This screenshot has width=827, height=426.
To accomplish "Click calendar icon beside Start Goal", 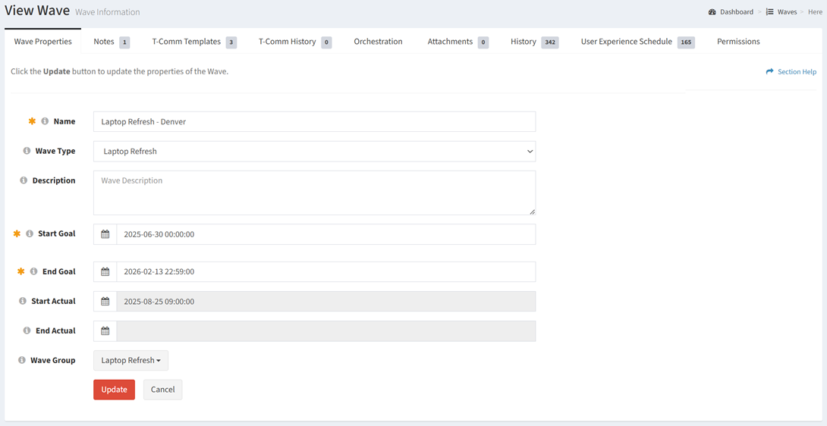I will 105,234.
